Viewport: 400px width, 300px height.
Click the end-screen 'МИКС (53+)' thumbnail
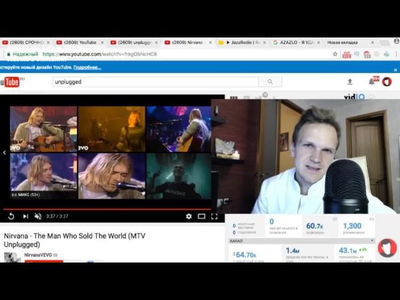pos(43,176)
